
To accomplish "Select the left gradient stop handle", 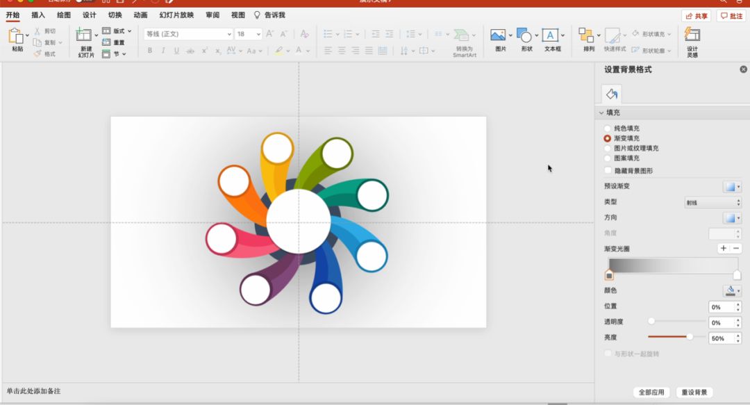I will click(609, 275).
